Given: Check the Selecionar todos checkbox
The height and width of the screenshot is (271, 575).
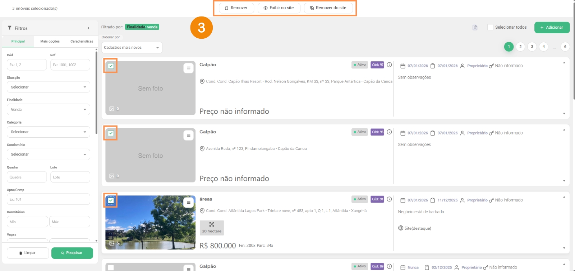Looking at the screenshot, I should pos(490,27).
